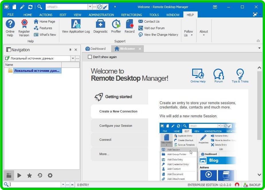
Task: Click the search magnifier in title toolbar
Action: pos(40,7)
